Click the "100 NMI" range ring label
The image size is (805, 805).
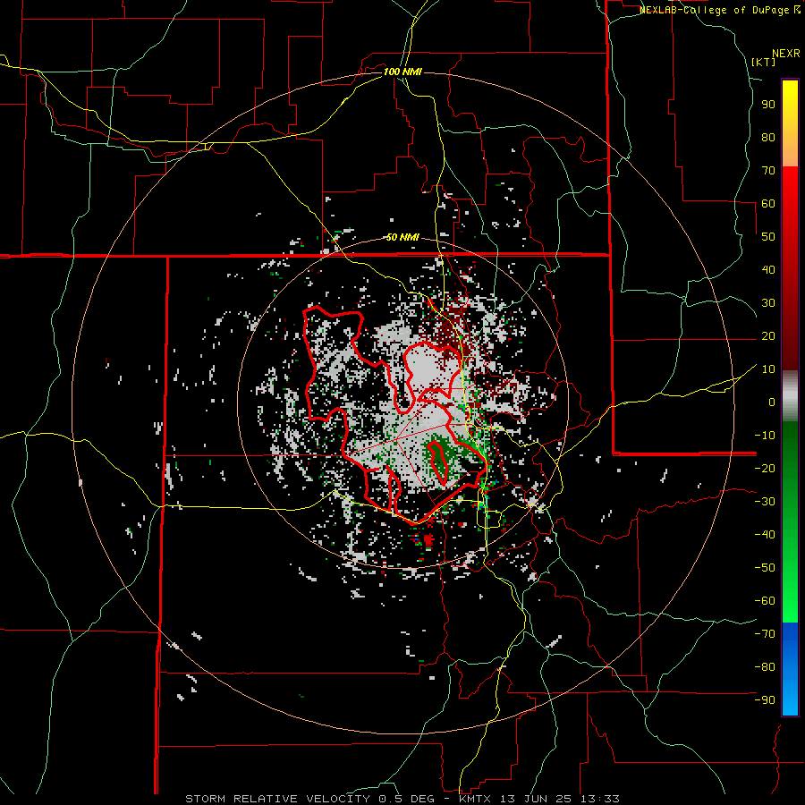[402, 72]
